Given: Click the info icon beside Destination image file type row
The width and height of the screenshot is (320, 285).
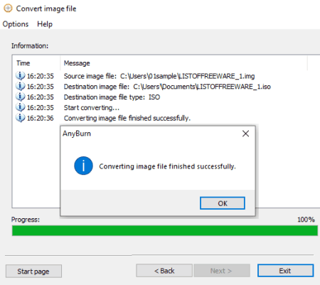Looking at the screenshot, I should 21,97.
